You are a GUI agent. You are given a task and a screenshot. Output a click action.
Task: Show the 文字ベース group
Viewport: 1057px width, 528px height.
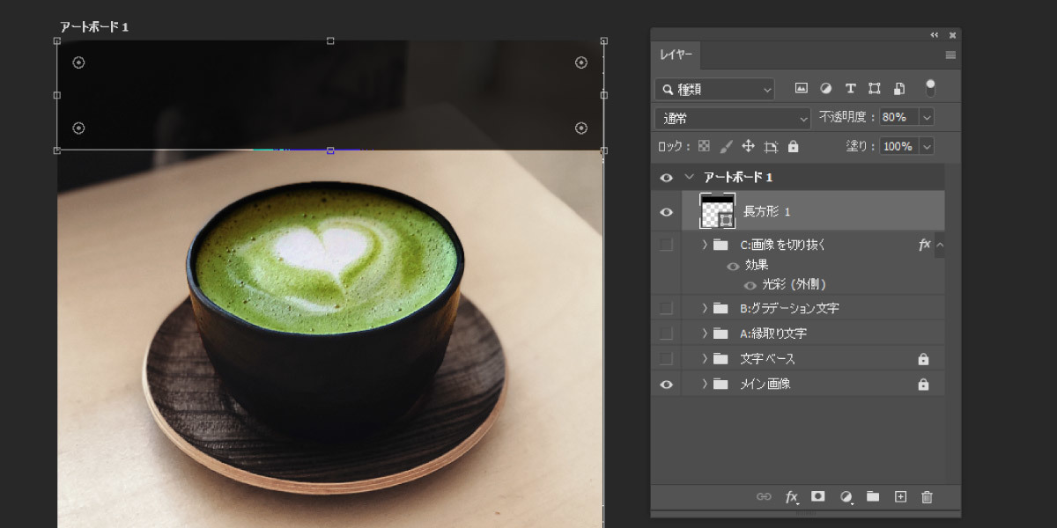coord(667,359)
